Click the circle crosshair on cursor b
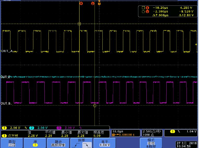 coord(95,106)
